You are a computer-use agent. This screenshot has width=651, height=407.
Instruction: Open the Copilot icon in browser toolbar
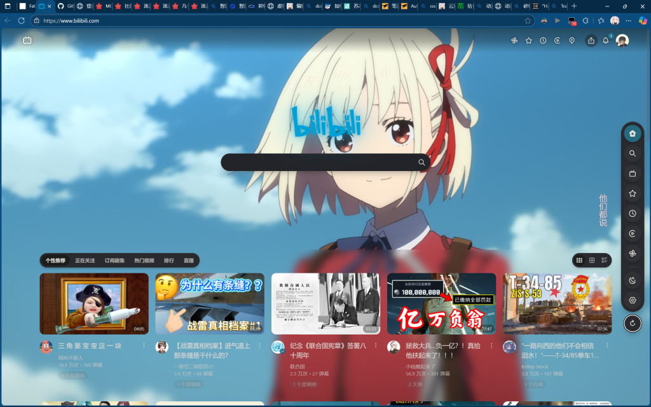pyautogui.click(x=643, y=20)
